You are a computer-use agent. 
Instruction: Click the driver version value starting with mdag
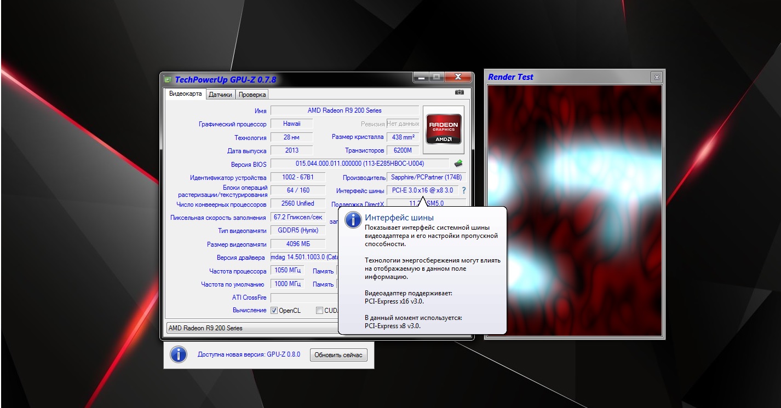tap(305, 257)
